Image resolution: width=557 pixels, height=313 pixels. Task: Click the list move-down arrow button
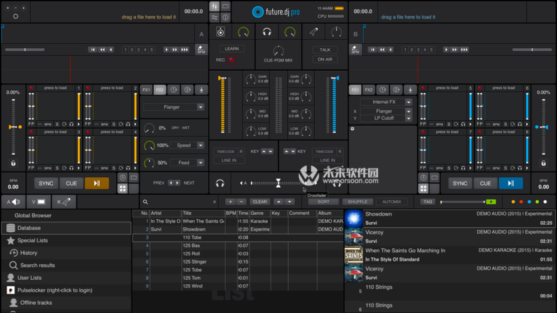point(290,202)
